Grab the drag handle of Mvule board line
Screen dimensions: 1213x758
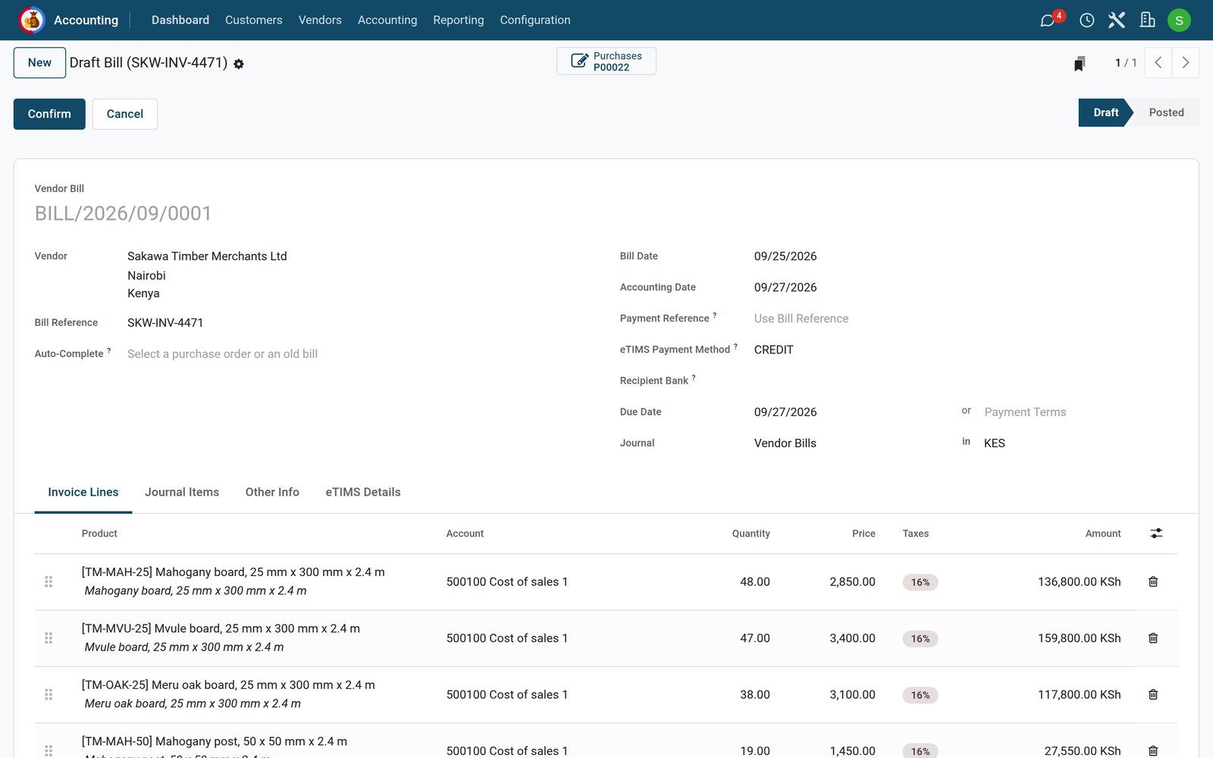click(x=49, y=638)
